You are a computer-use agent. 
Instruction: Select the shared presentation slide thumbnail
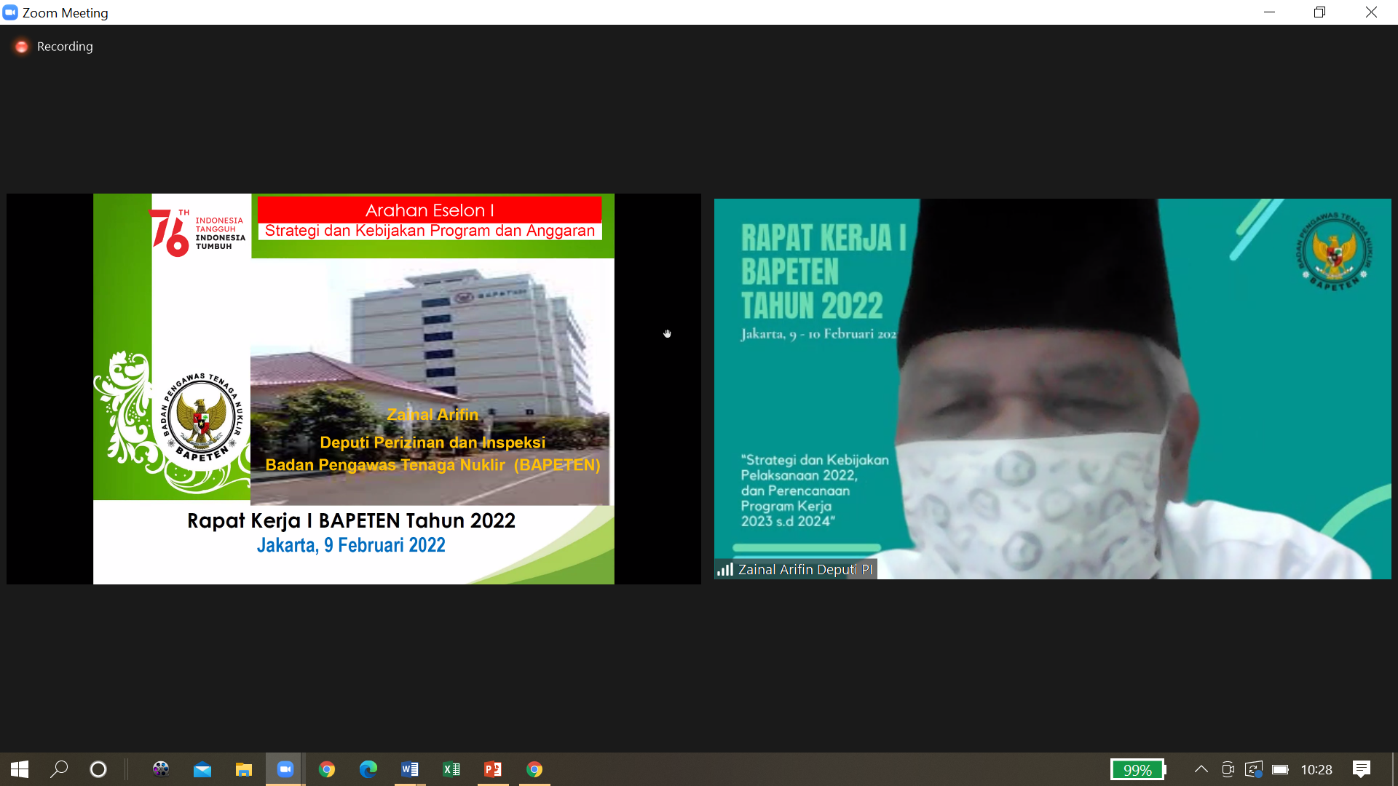[x=354, y=389]
